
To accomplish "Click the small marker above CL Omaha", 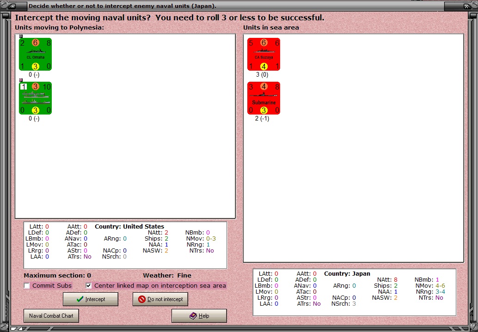I will (21, 36).
